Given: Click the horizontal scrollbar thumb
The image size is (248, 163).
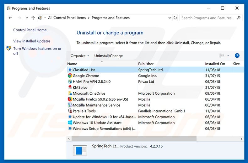Looking at the screenshot, I should (134, 139).
